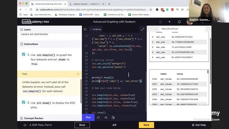Screen dimensions: 229x129
Task: Open the Java Interview Pre... bookmark
Action: tap(41, 15)
